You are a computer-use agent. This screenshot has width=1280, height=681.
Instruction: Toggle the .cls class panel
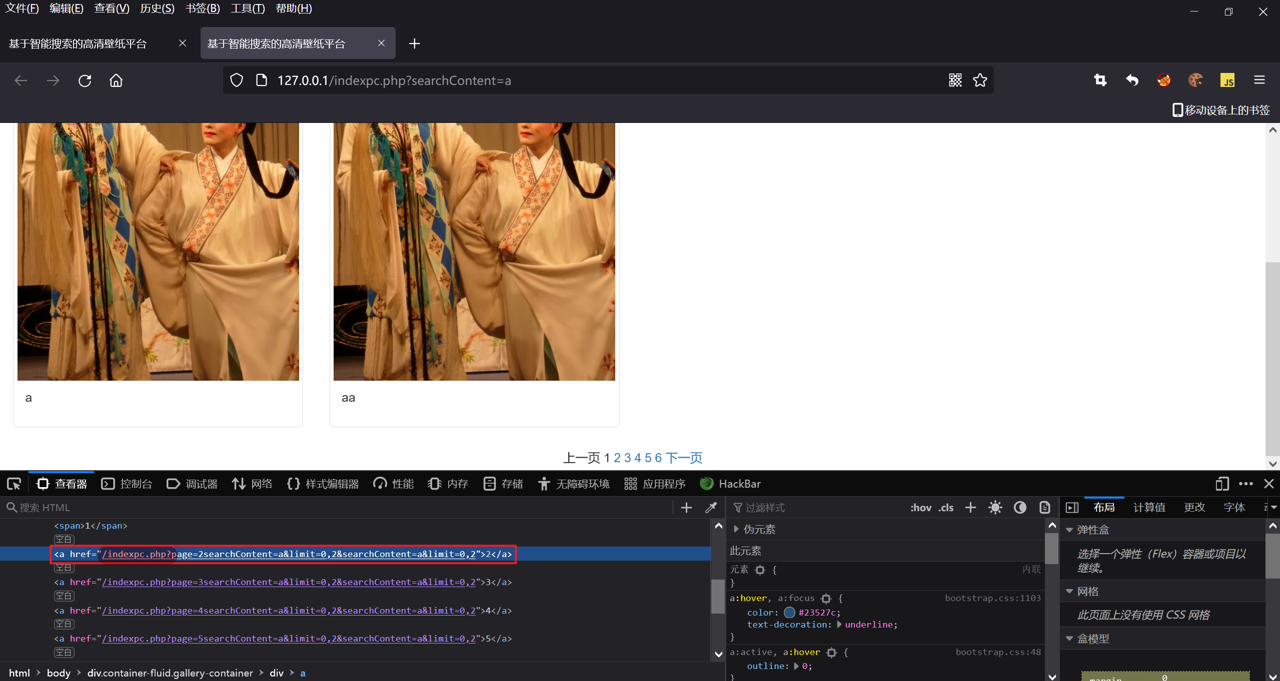point(946,508)
